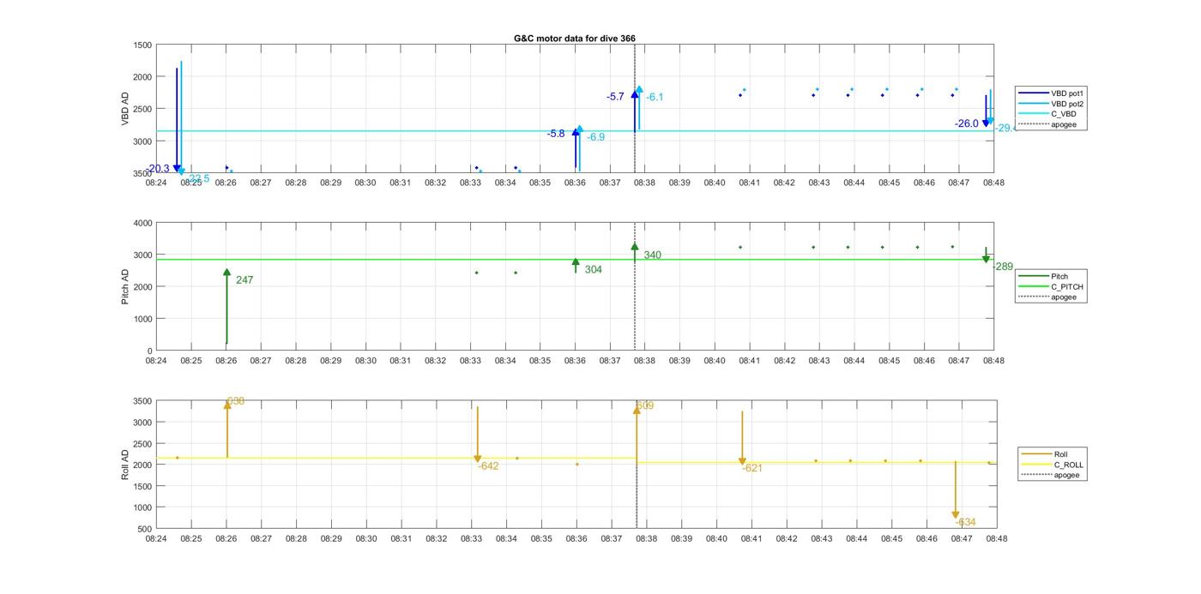Click the green pitch arrowhead beside 247
This screenshot has width=1201, height=594.
pos(227,273)
